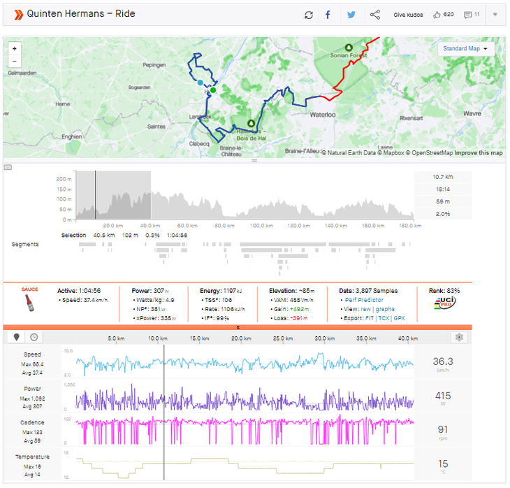Click the Energy: 1197 kJ stat
Image resolution: width=510 pixels, height=488 pixels.
221,291
